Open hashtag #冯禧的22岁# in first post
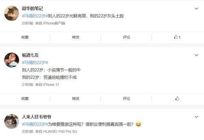 click(x=35, y=16)
